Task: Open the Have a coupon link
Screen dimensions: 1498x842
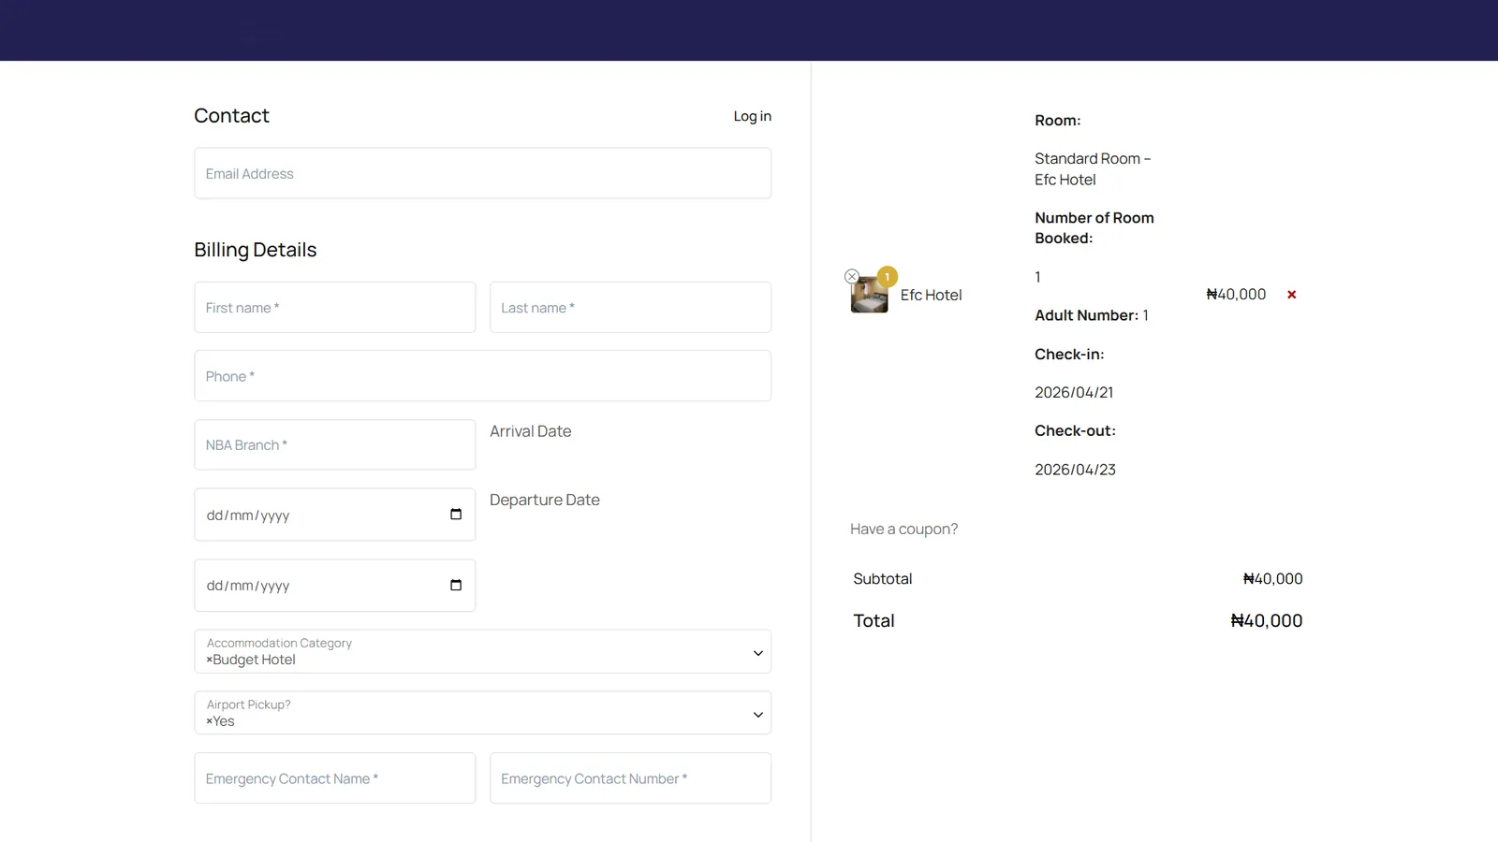Action: pos(903,529)
